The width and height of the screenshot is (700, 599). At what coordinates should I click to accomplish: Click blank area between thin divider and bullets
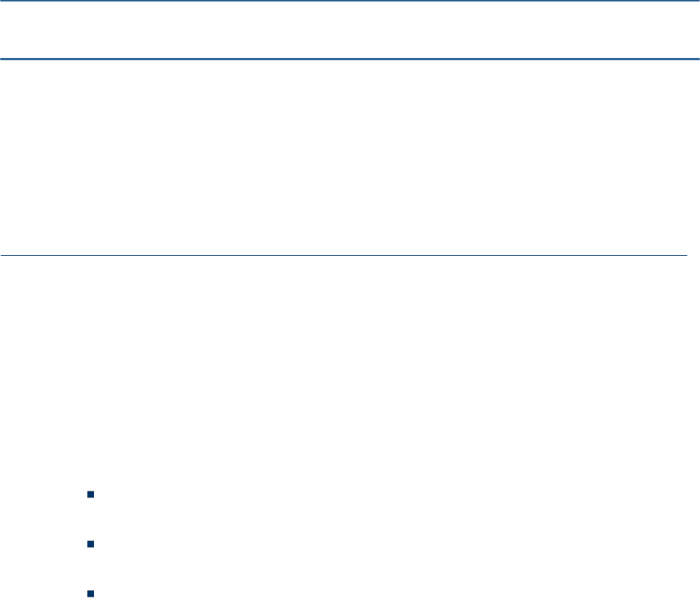350,373
